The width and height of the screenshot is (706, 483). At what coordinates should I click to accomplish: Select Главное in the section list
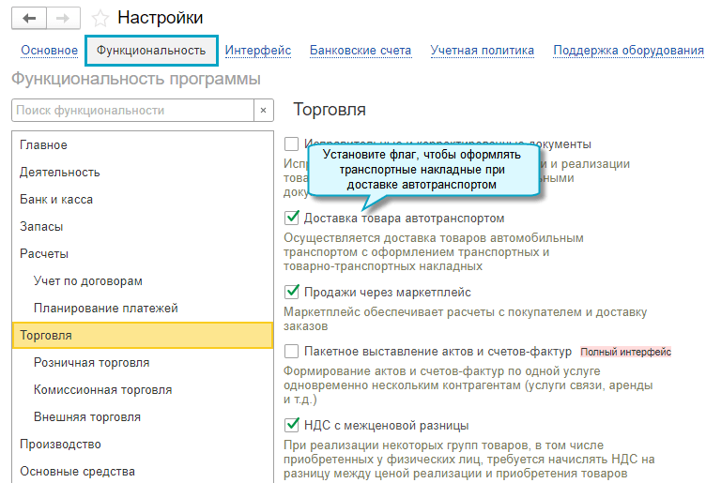tap(44, 145)
